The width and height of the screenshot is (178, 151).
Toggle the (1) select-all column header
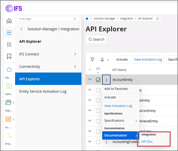point(98,70)
